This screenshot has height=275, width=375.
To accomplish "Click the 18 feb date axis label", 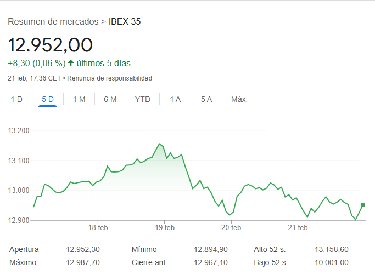I will (98, 227).
